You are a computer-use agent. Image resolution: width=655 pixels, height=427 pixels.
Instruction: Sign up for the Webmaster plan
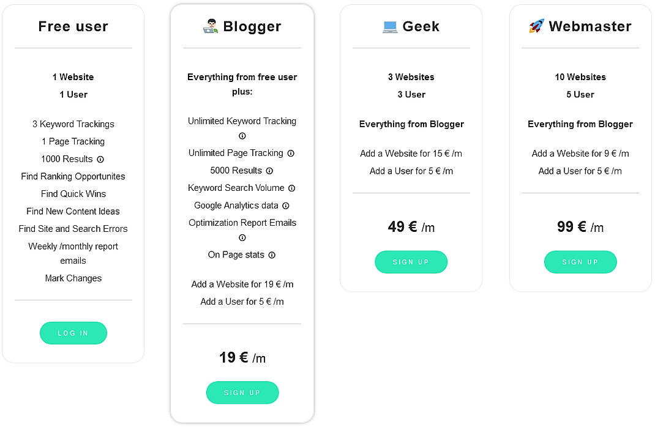tap(580, 261)
